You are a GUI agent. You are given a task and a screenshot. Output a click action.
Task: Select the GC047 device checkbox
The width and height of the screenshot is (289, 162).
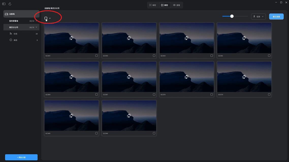[97, 56]
